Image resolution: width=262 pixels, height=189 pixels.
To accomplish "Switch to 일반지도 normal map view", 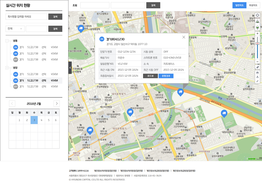I will pyautogui.click(x=239, y=5).
